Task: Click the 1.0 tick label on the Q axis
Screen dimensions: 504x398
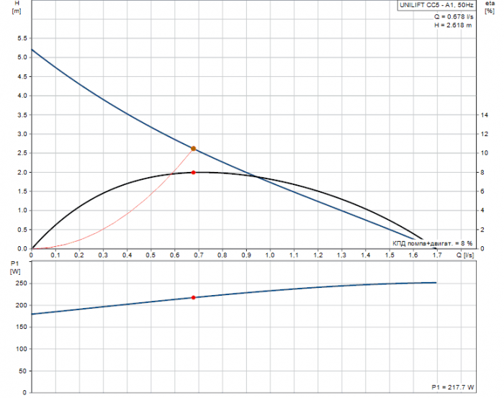Action: (x=270, y=255)
